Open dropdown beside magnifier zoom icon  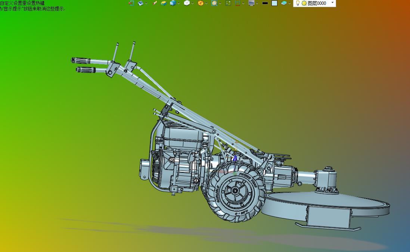point(220,3)
